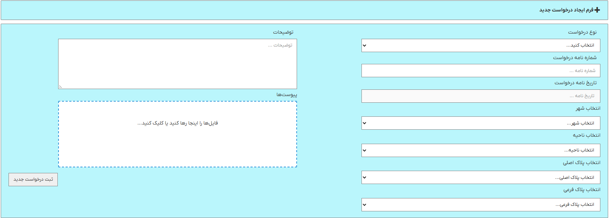Click inside the توضیحات text area

coord(177,64)
